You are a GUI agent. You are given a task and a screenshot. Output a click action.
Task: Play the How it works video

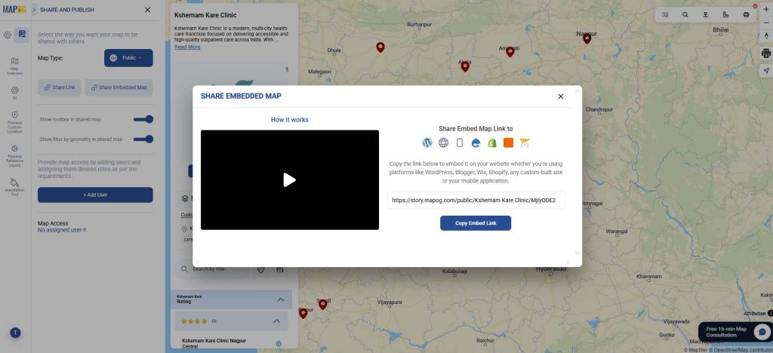289,180
